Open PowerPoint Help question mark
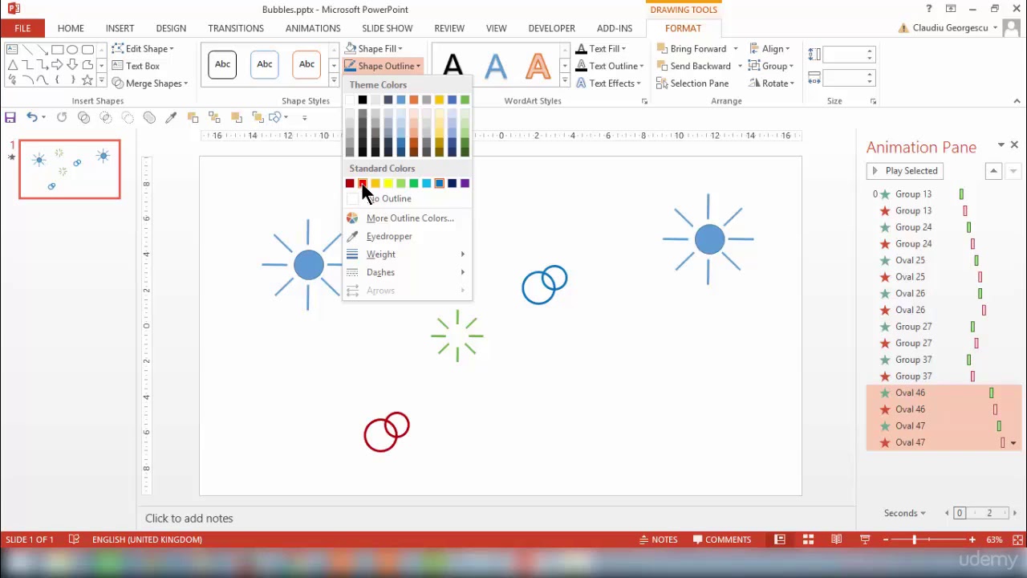This screenshot has height=578, width=1027. [929, 9]
